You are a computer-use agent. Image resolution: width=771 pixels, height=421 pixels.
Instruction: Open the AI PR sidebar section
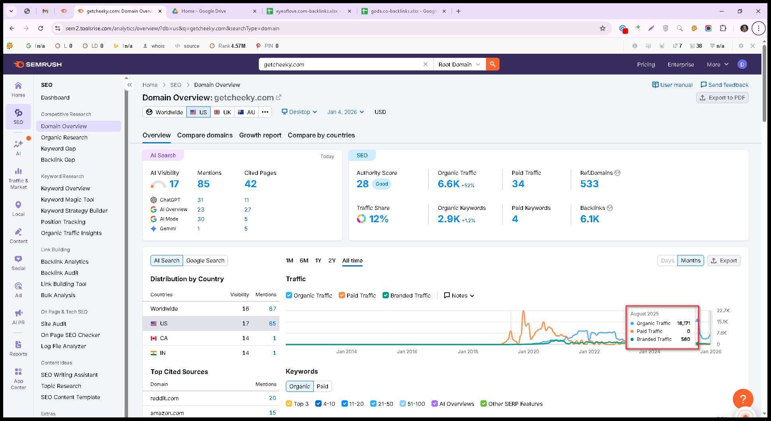18,317
